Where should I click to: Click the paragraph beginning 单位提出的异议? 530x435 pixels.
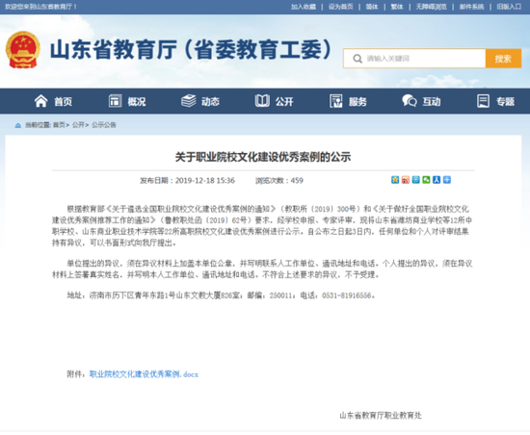coord(262,269)
